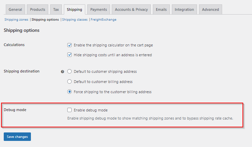Open the Shipping classes subsection
The width and height of the screenshot is (252, 147).
(75, 20)
